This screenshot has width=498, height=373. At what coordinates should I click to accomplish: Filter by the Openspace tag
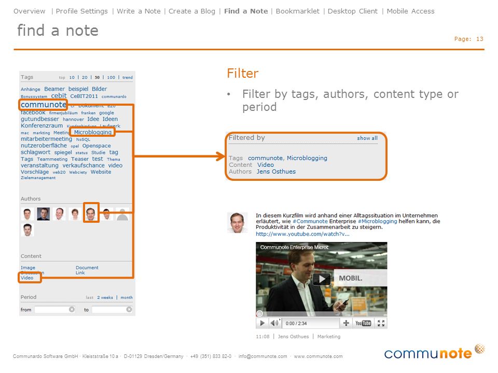tap(96, 146)
